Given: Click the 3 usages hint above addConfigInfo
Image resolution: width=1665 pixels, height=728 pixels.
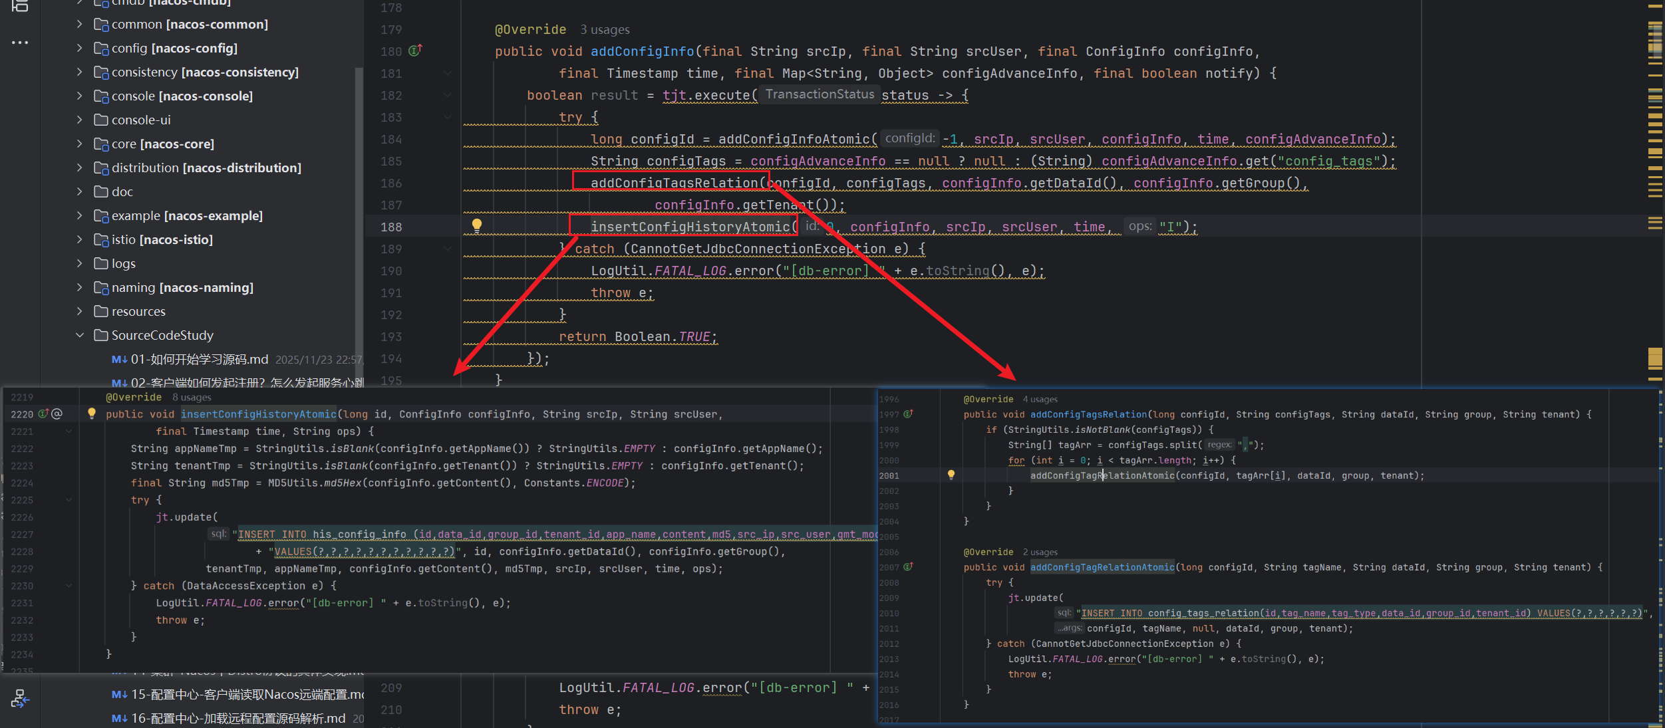Looking at the screenshot, I should pos(604,30).
